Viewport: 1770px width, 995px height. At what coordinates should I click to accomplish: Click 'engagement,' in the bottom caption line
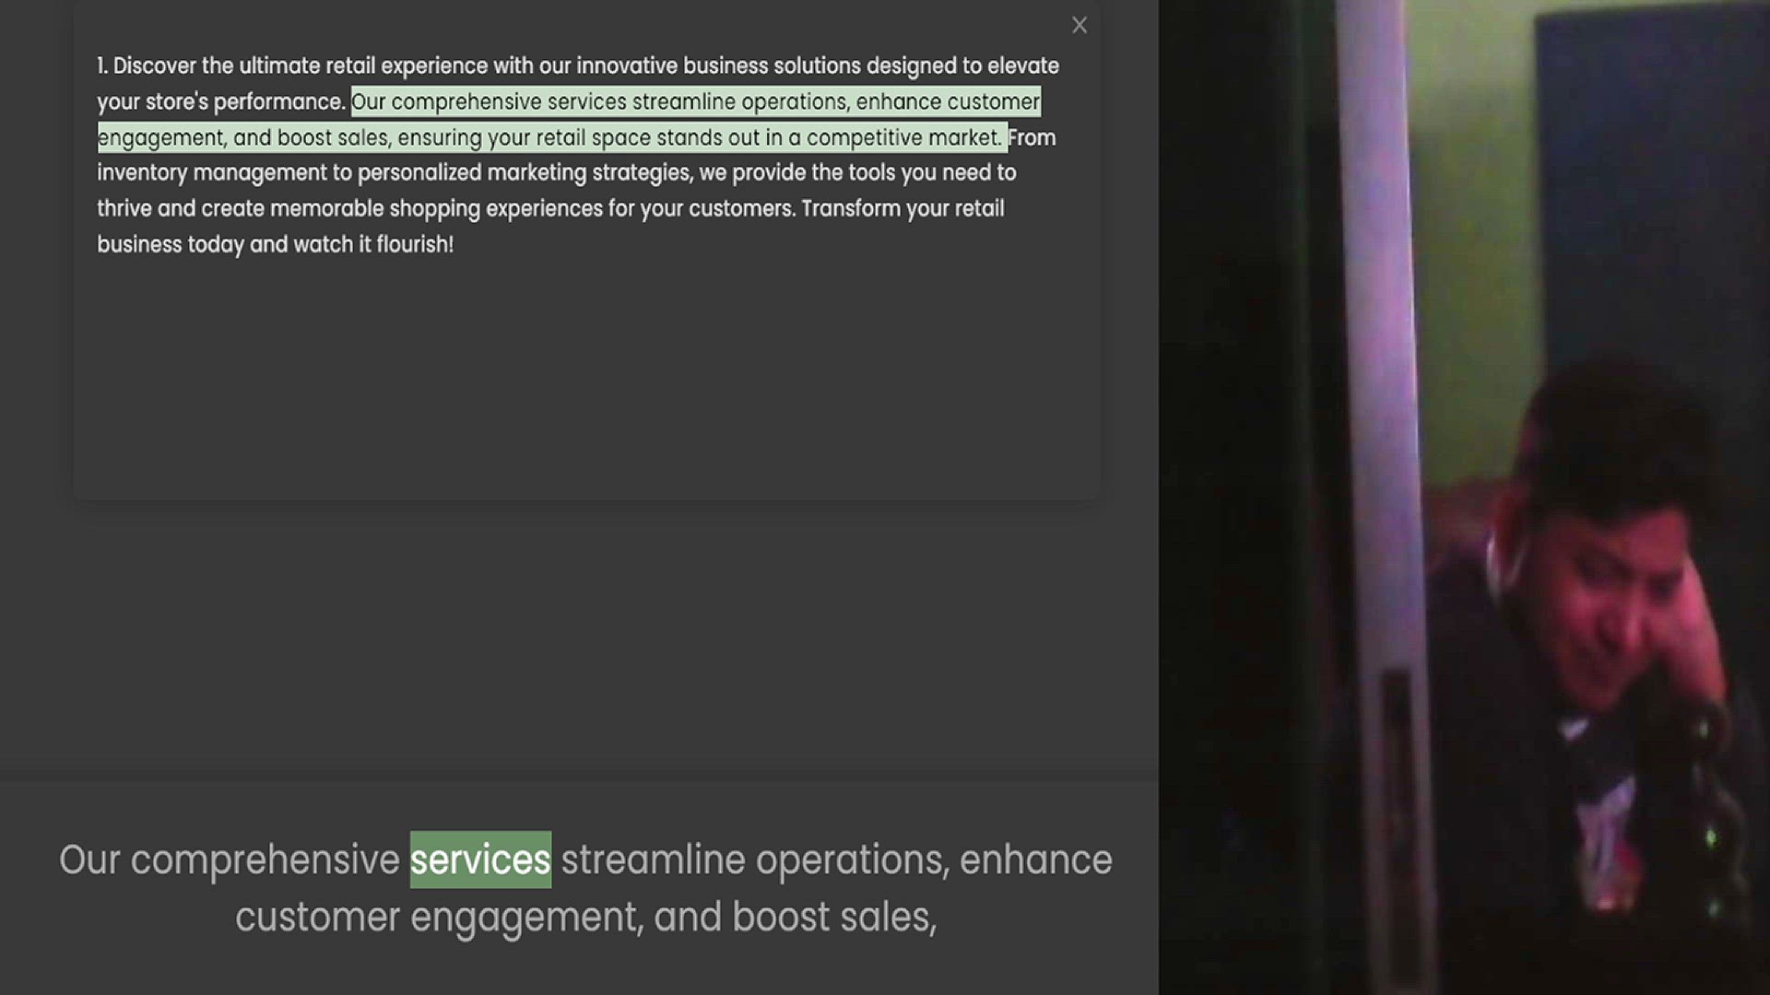(526, 918)
